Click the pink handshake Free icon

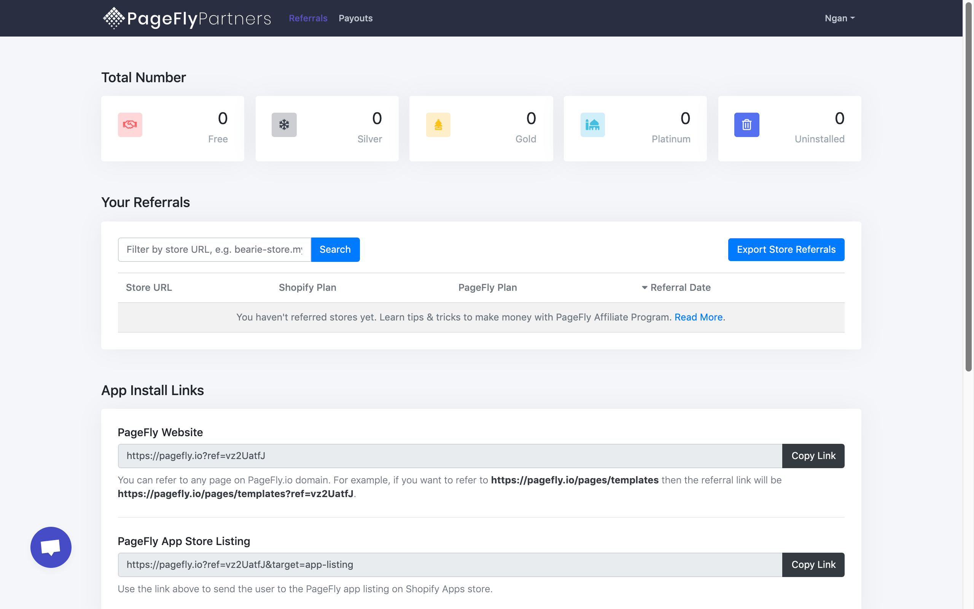click(x=130, y=125)
